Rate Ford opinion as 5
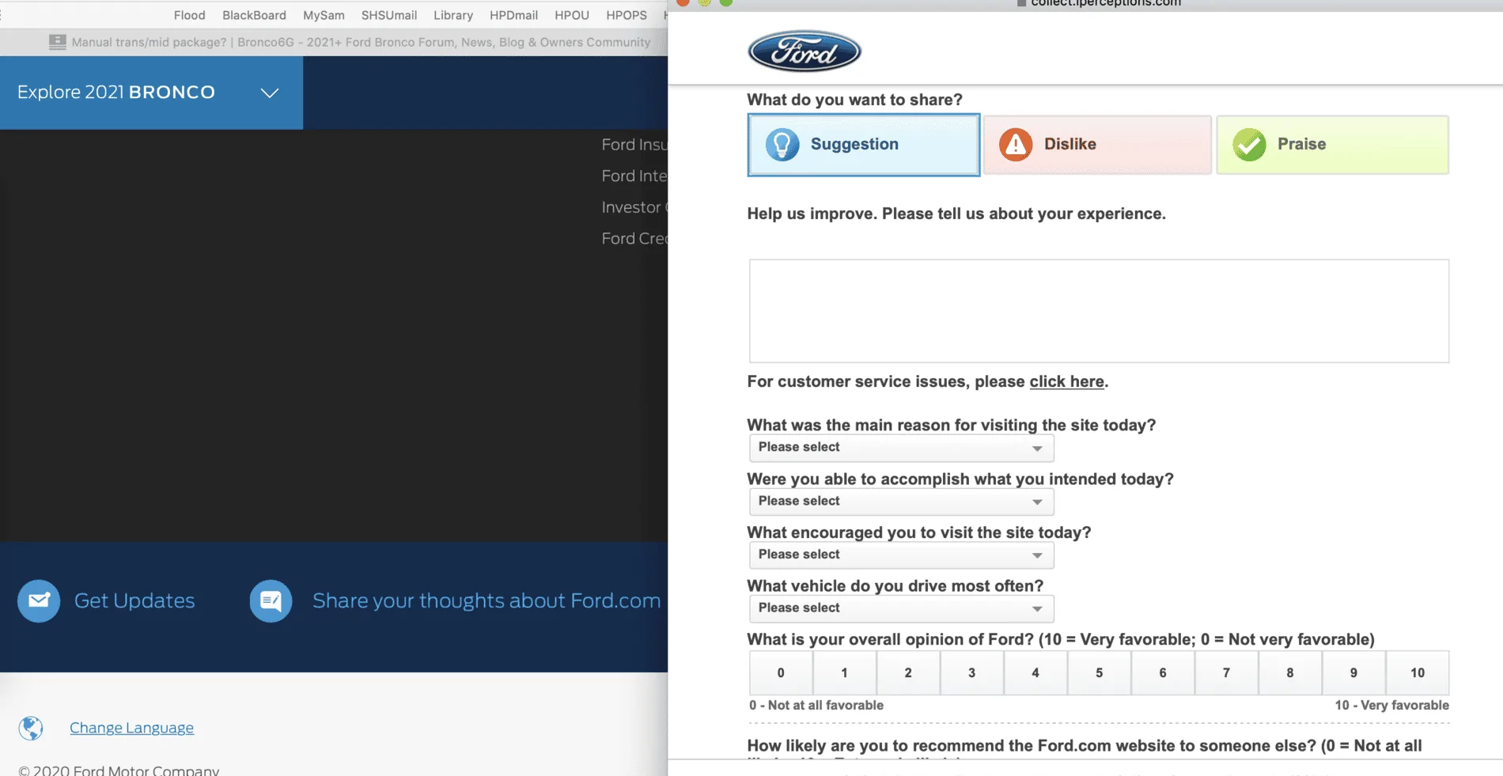 point(1099,673)
